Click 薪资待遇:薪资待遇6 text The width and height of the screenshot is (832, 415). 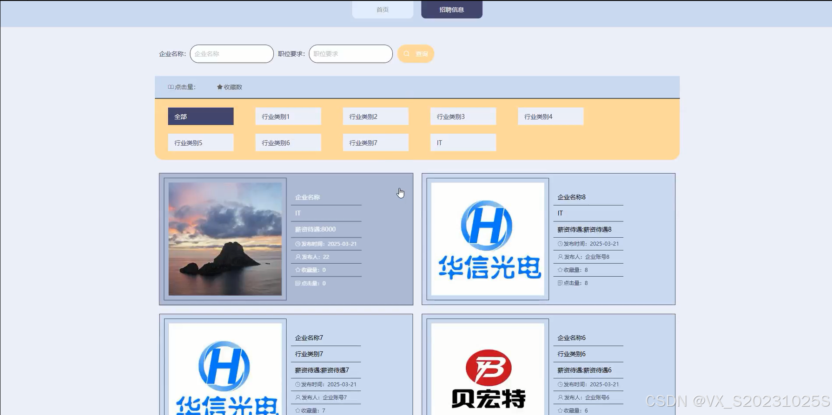(x=584, y=370)
